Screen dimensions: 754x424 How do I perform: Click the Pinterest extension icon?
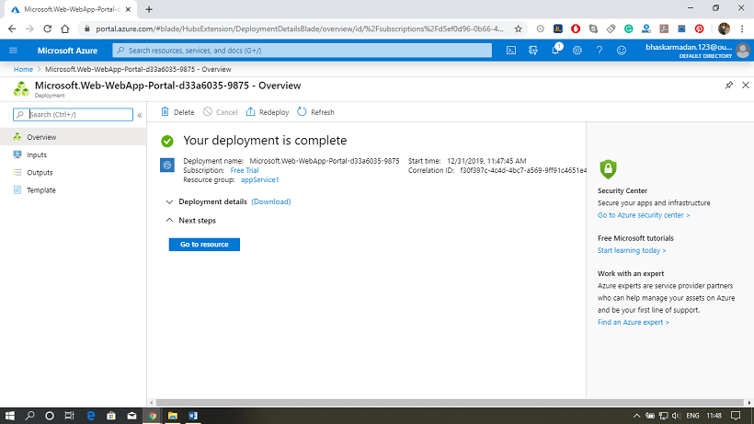pos(699,29)
